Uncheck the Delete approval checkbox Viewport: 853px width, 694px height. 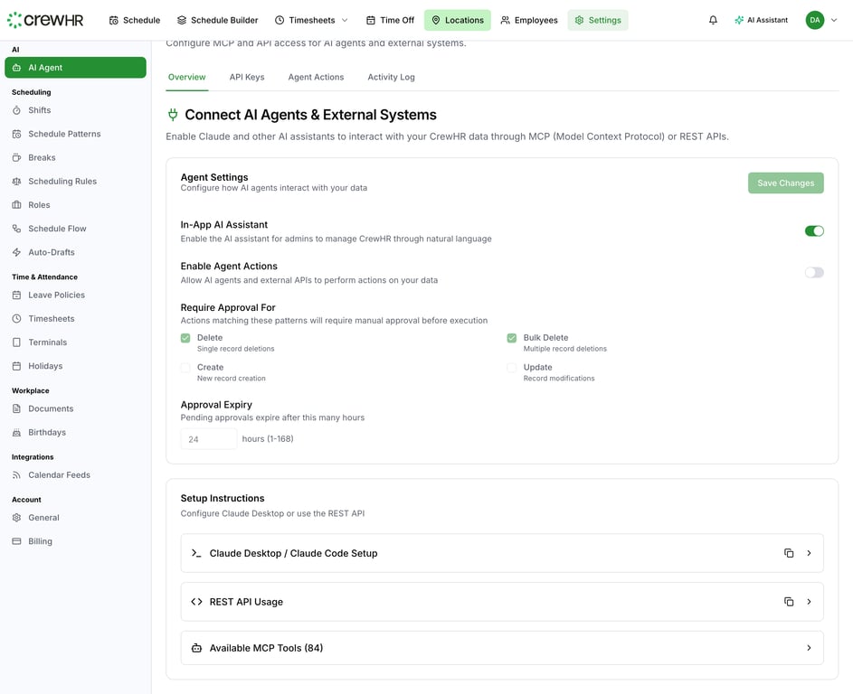(x=185, y=337)
